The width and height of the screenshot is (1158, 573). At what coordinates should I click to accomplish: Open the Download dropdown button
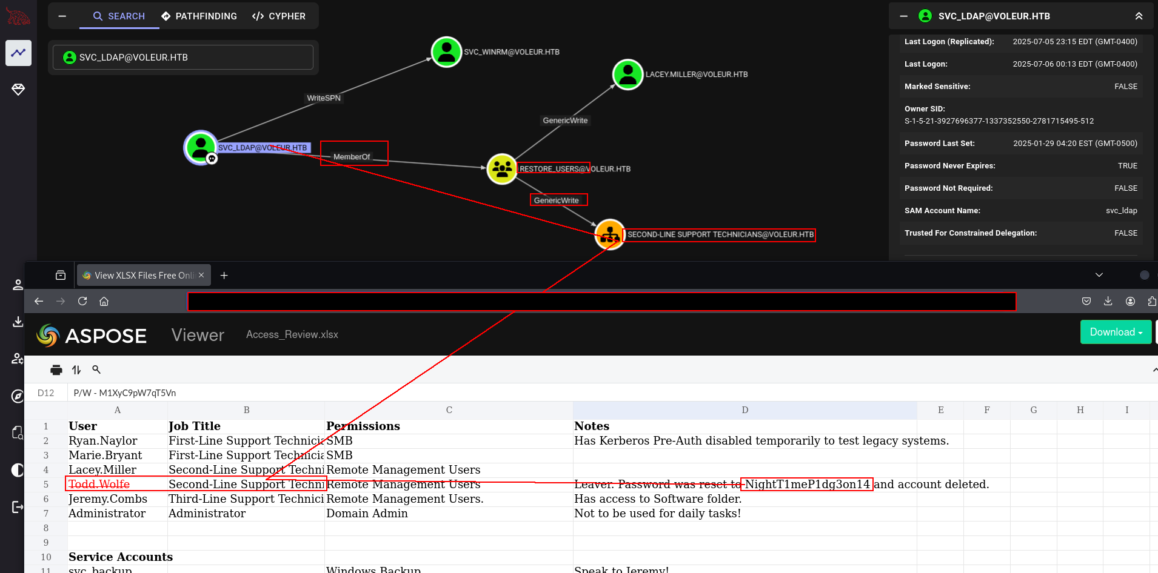[1116, 332]
